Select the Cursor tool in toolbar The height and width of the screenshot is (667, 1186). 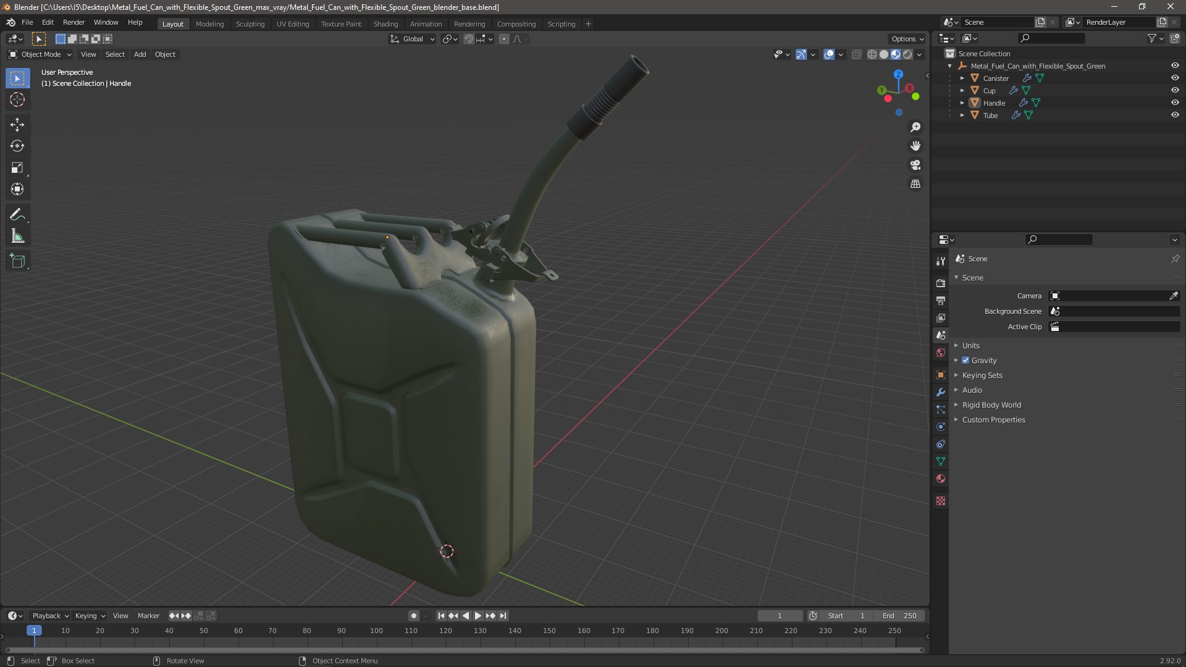point(17,99)
